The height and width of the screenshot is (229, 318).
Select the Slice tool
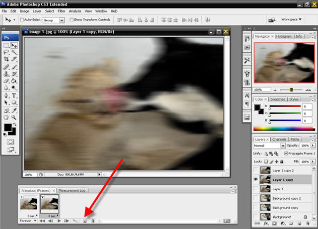pyautogui.click(x=14, y=59)
